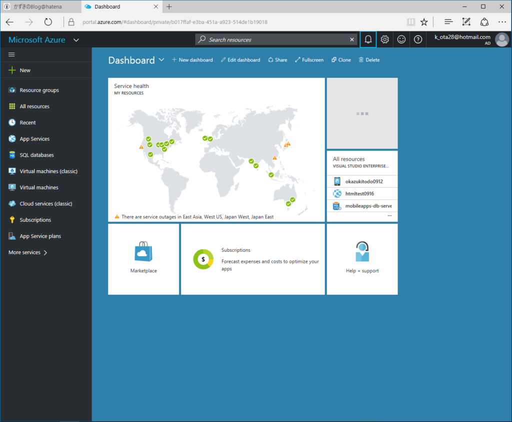This screenshot has width=512, height=422.
Task: Open htmltest0916 resource
Action: tap(362, 194)
